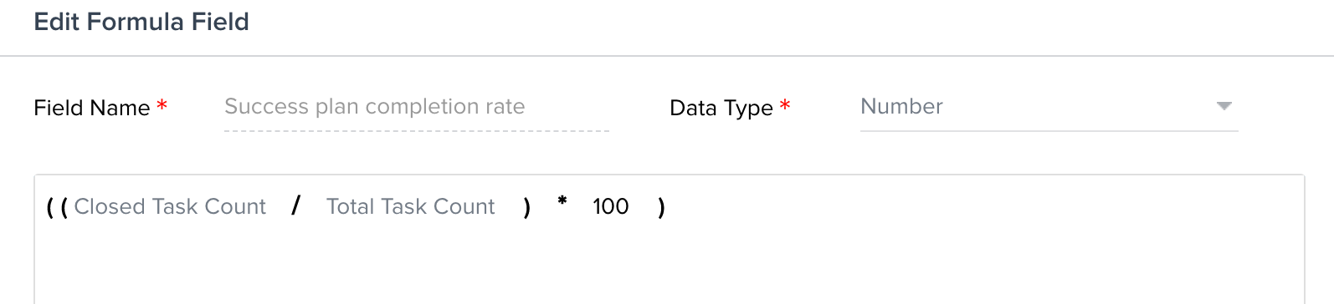Click the closing parenthesis after 100

tap(661, 207)
